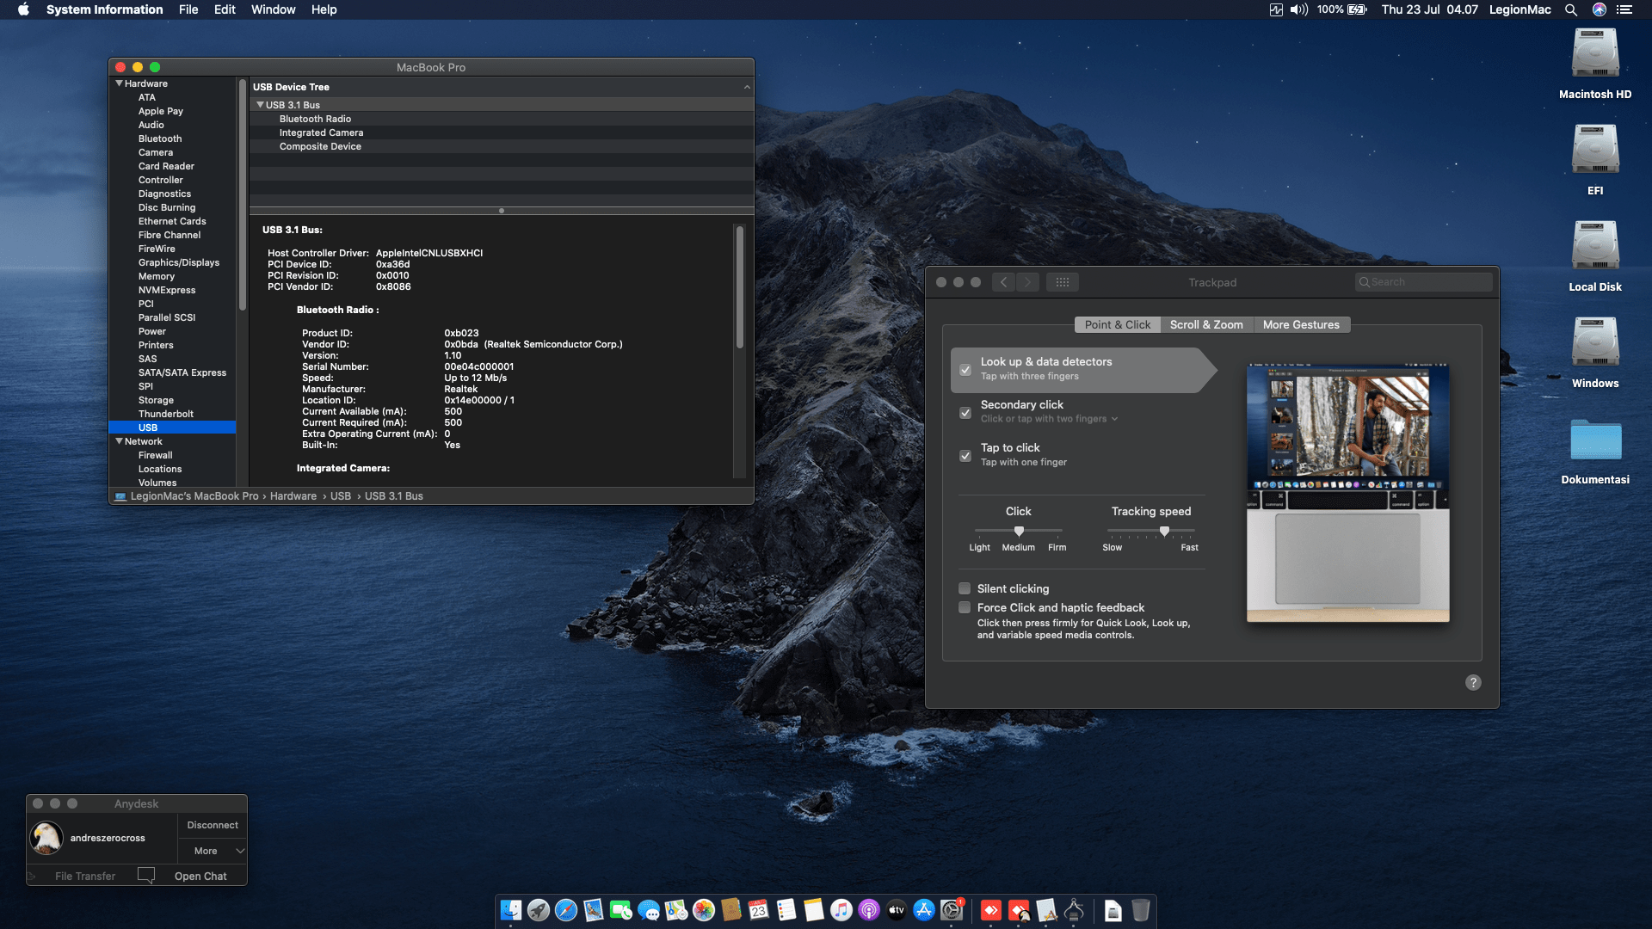Viewport: 1652px width, 929px height.
Task: Open Messages from the dock
Action: coord(649,910)
